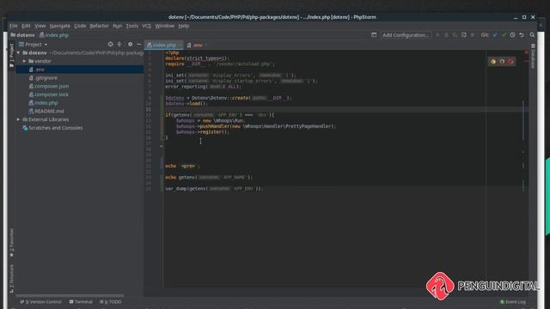Open the Edit menu

[26, 26]
